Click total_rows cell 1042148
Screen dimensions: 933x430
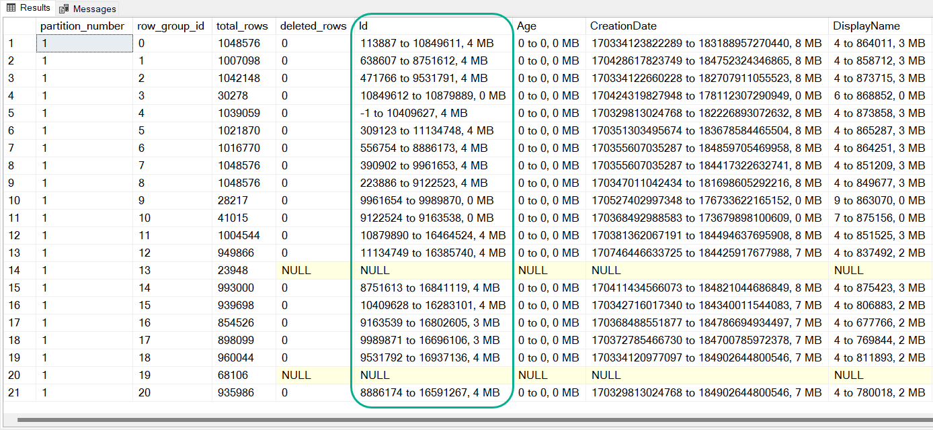243,79
